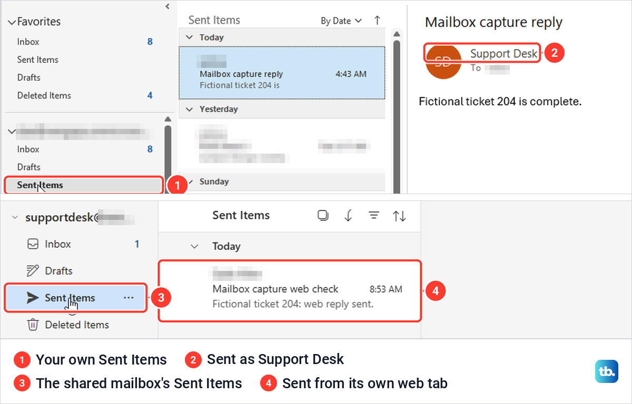Open more options (…) for web Sent Items

[x=129, y=298]
